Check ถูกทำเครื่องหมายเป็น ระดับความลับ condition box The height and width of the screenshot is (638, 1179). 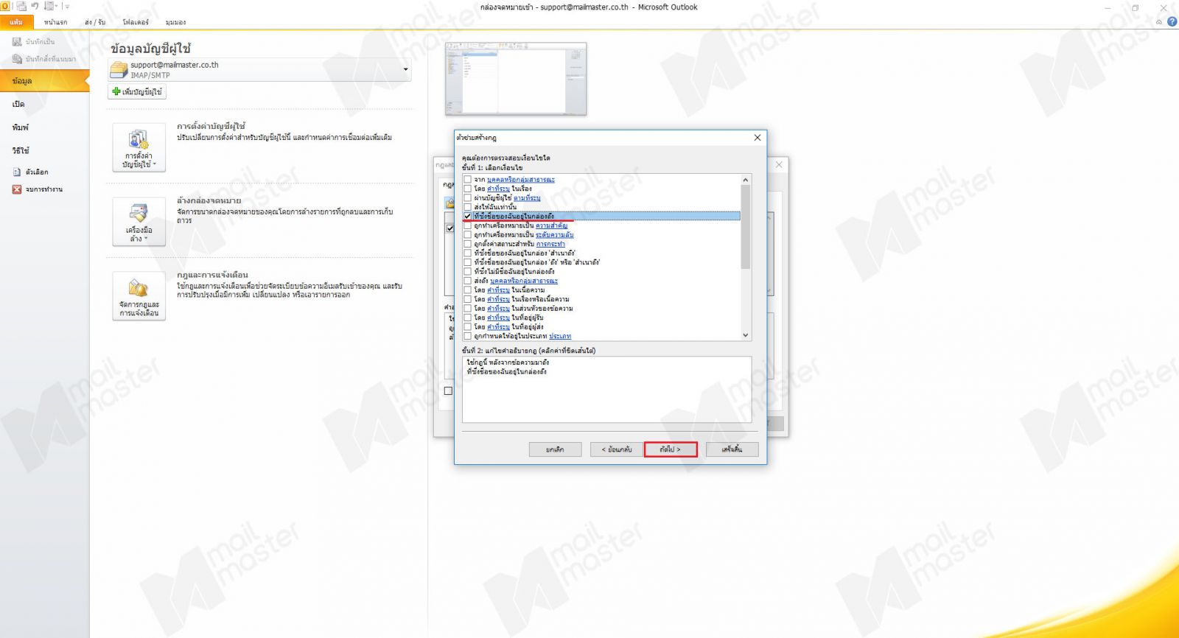tap(467, 234)
